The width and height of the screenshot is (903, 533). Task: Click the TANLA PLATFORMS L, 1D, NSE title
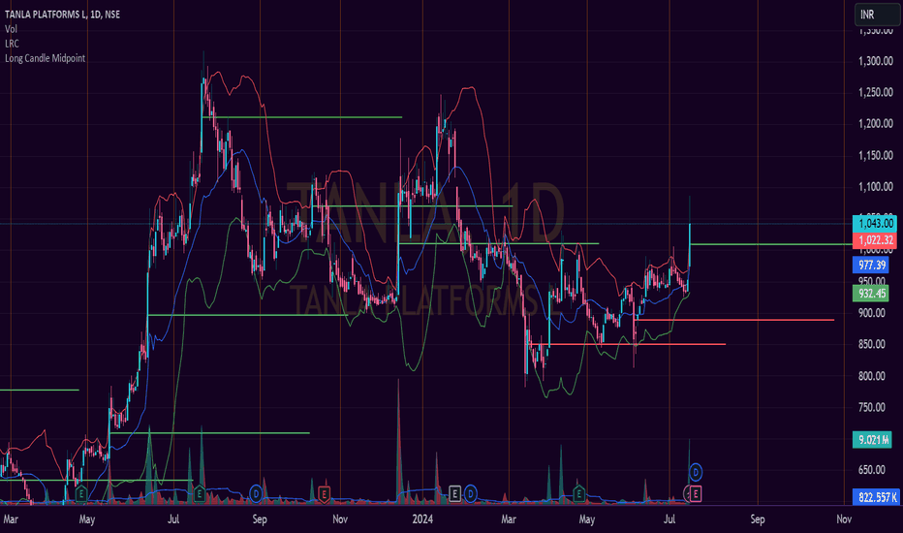[x=62, y=15]
